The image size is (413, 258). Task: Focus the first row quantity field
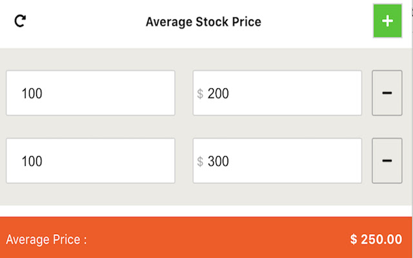pos(90,94)
